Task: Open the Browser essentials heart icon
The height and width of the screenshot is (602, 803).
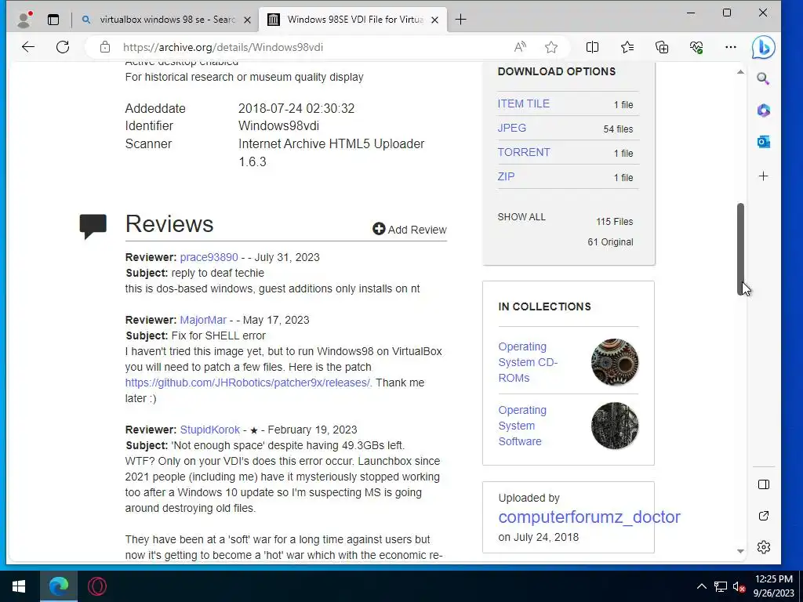Action: click(696, 47)
